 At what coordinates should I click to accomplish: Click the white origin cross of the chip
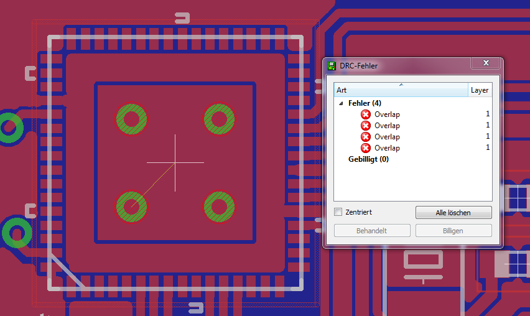click(175, 162)
